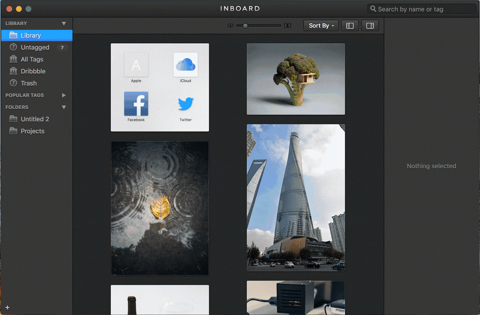This screenshot has width=480, height=315.
Task: Select the social accounts screenshot thumbnail
Action: pyautogui.click(x=160, y=87)
